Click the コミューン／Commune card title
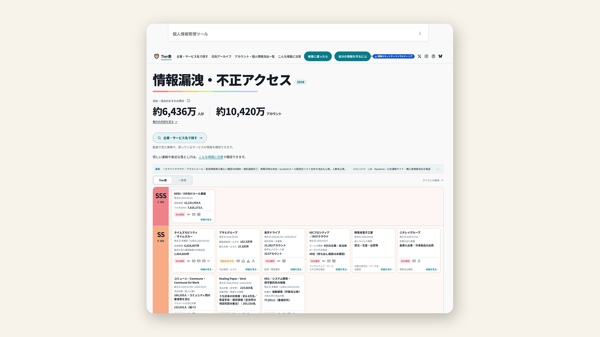The image size is (600, 337). click(190, 281)
